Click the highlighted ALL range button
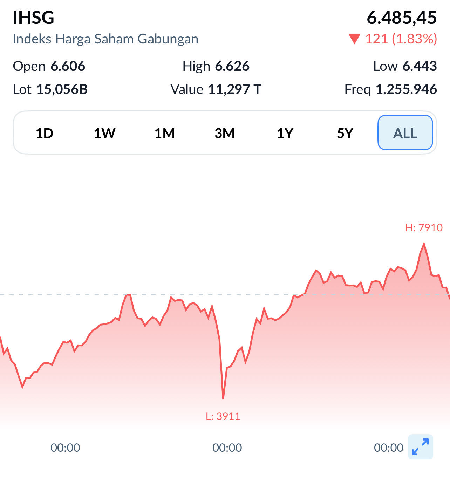Viewport: 450px width, 484px height. [x=405, y=133]
